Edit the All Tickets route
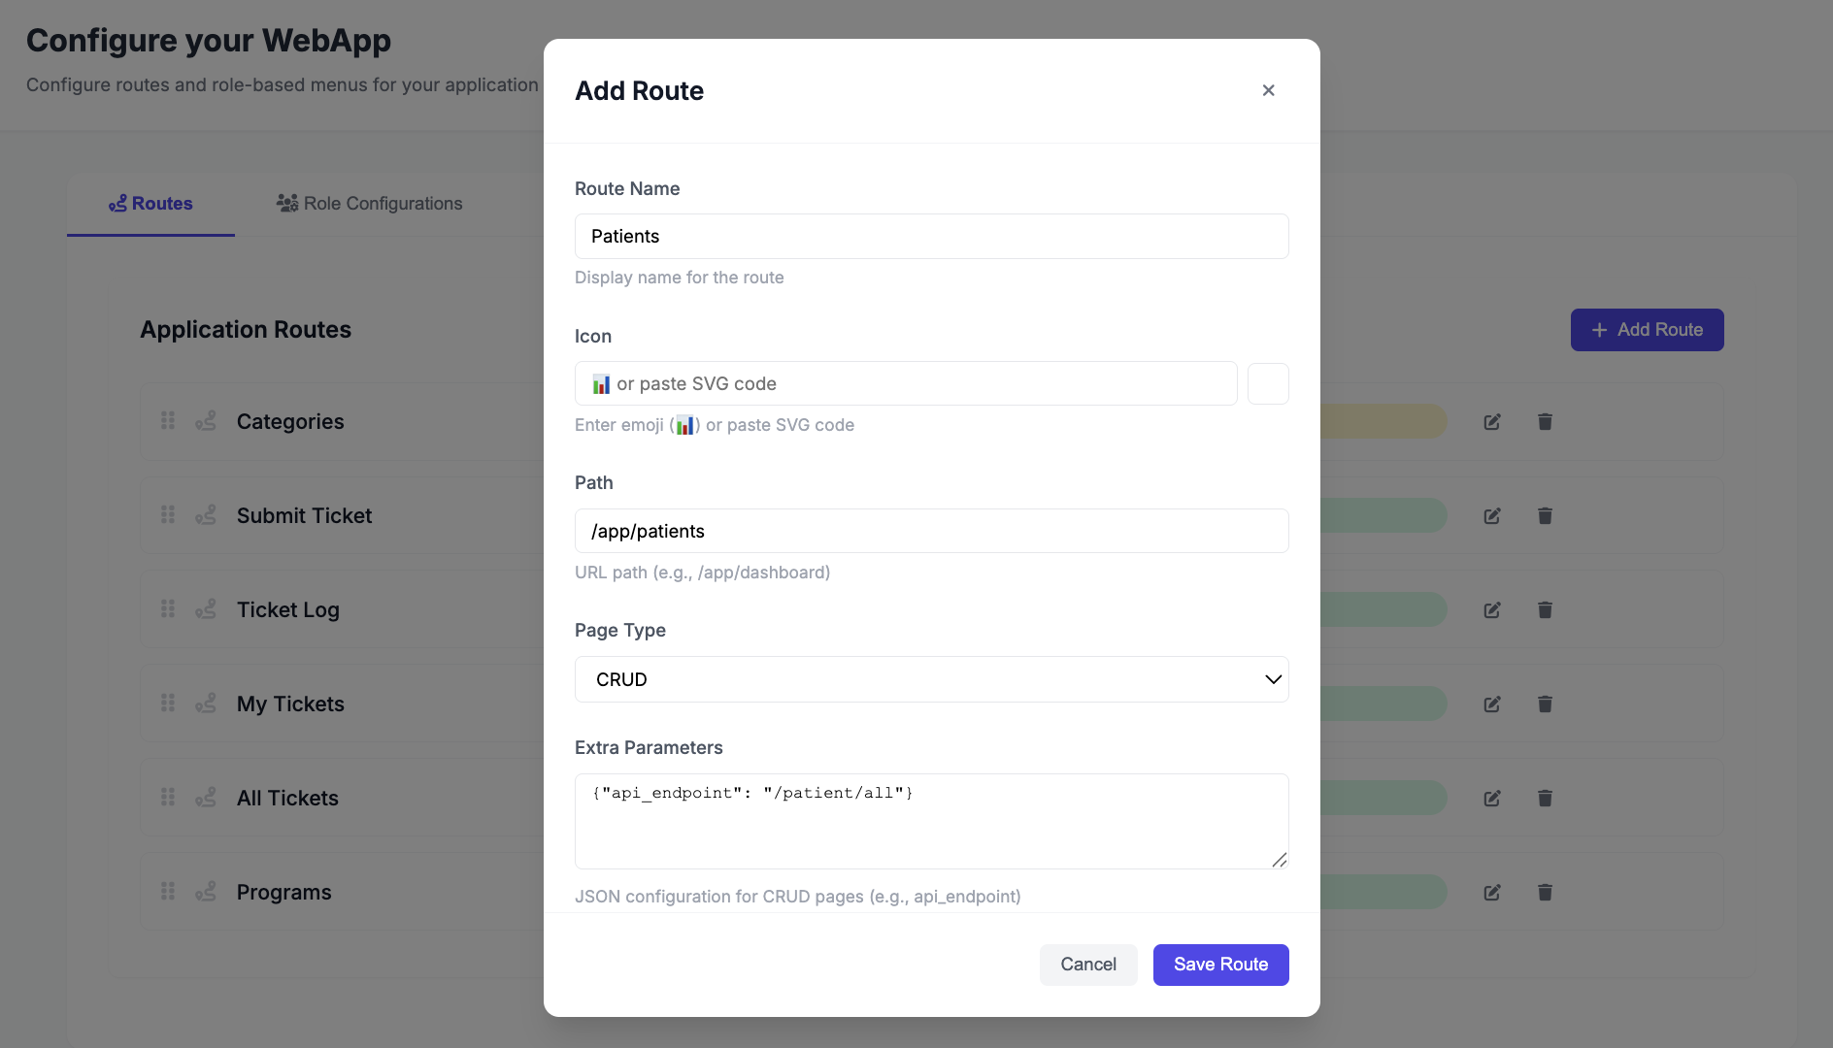Image resolution: width=1833 pixels, height=1048 pixels. click(x=1492, y=799)
